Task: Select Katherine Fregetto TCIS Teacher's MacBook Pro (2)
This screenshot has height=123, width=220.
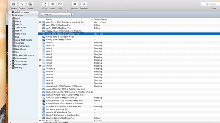Action: coord(129,92)
